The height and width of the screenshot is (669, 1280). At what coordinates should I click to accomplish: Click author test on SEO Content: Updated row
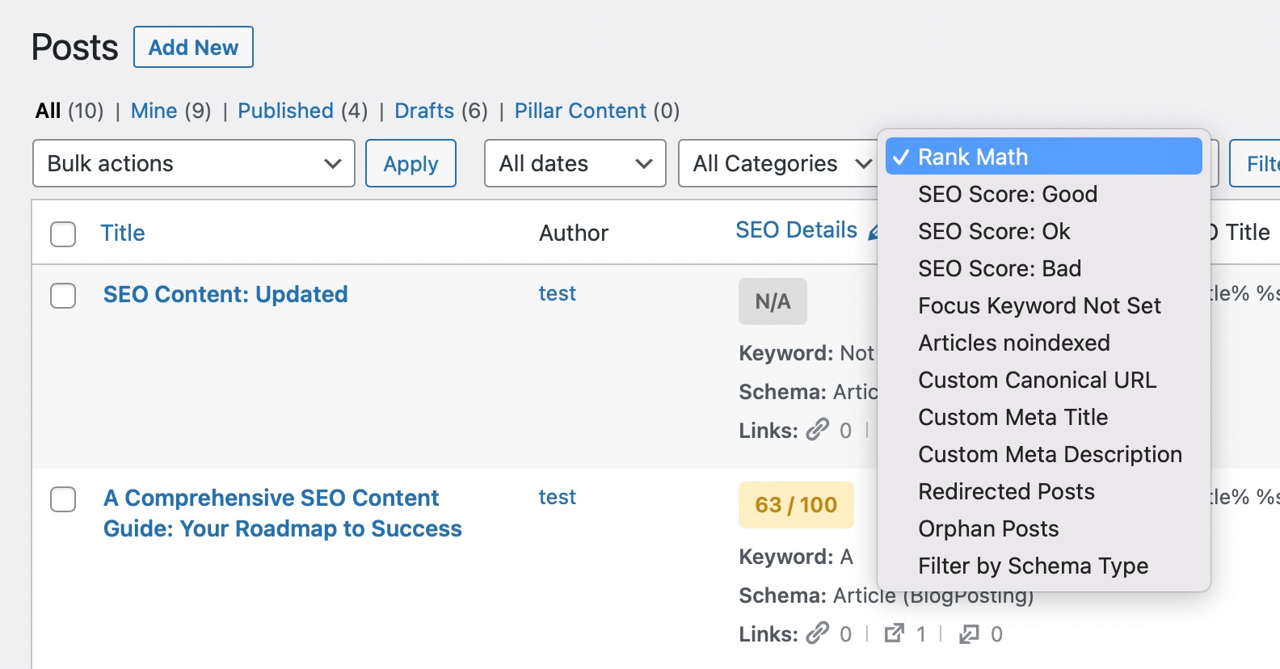(x=558, y=293)
